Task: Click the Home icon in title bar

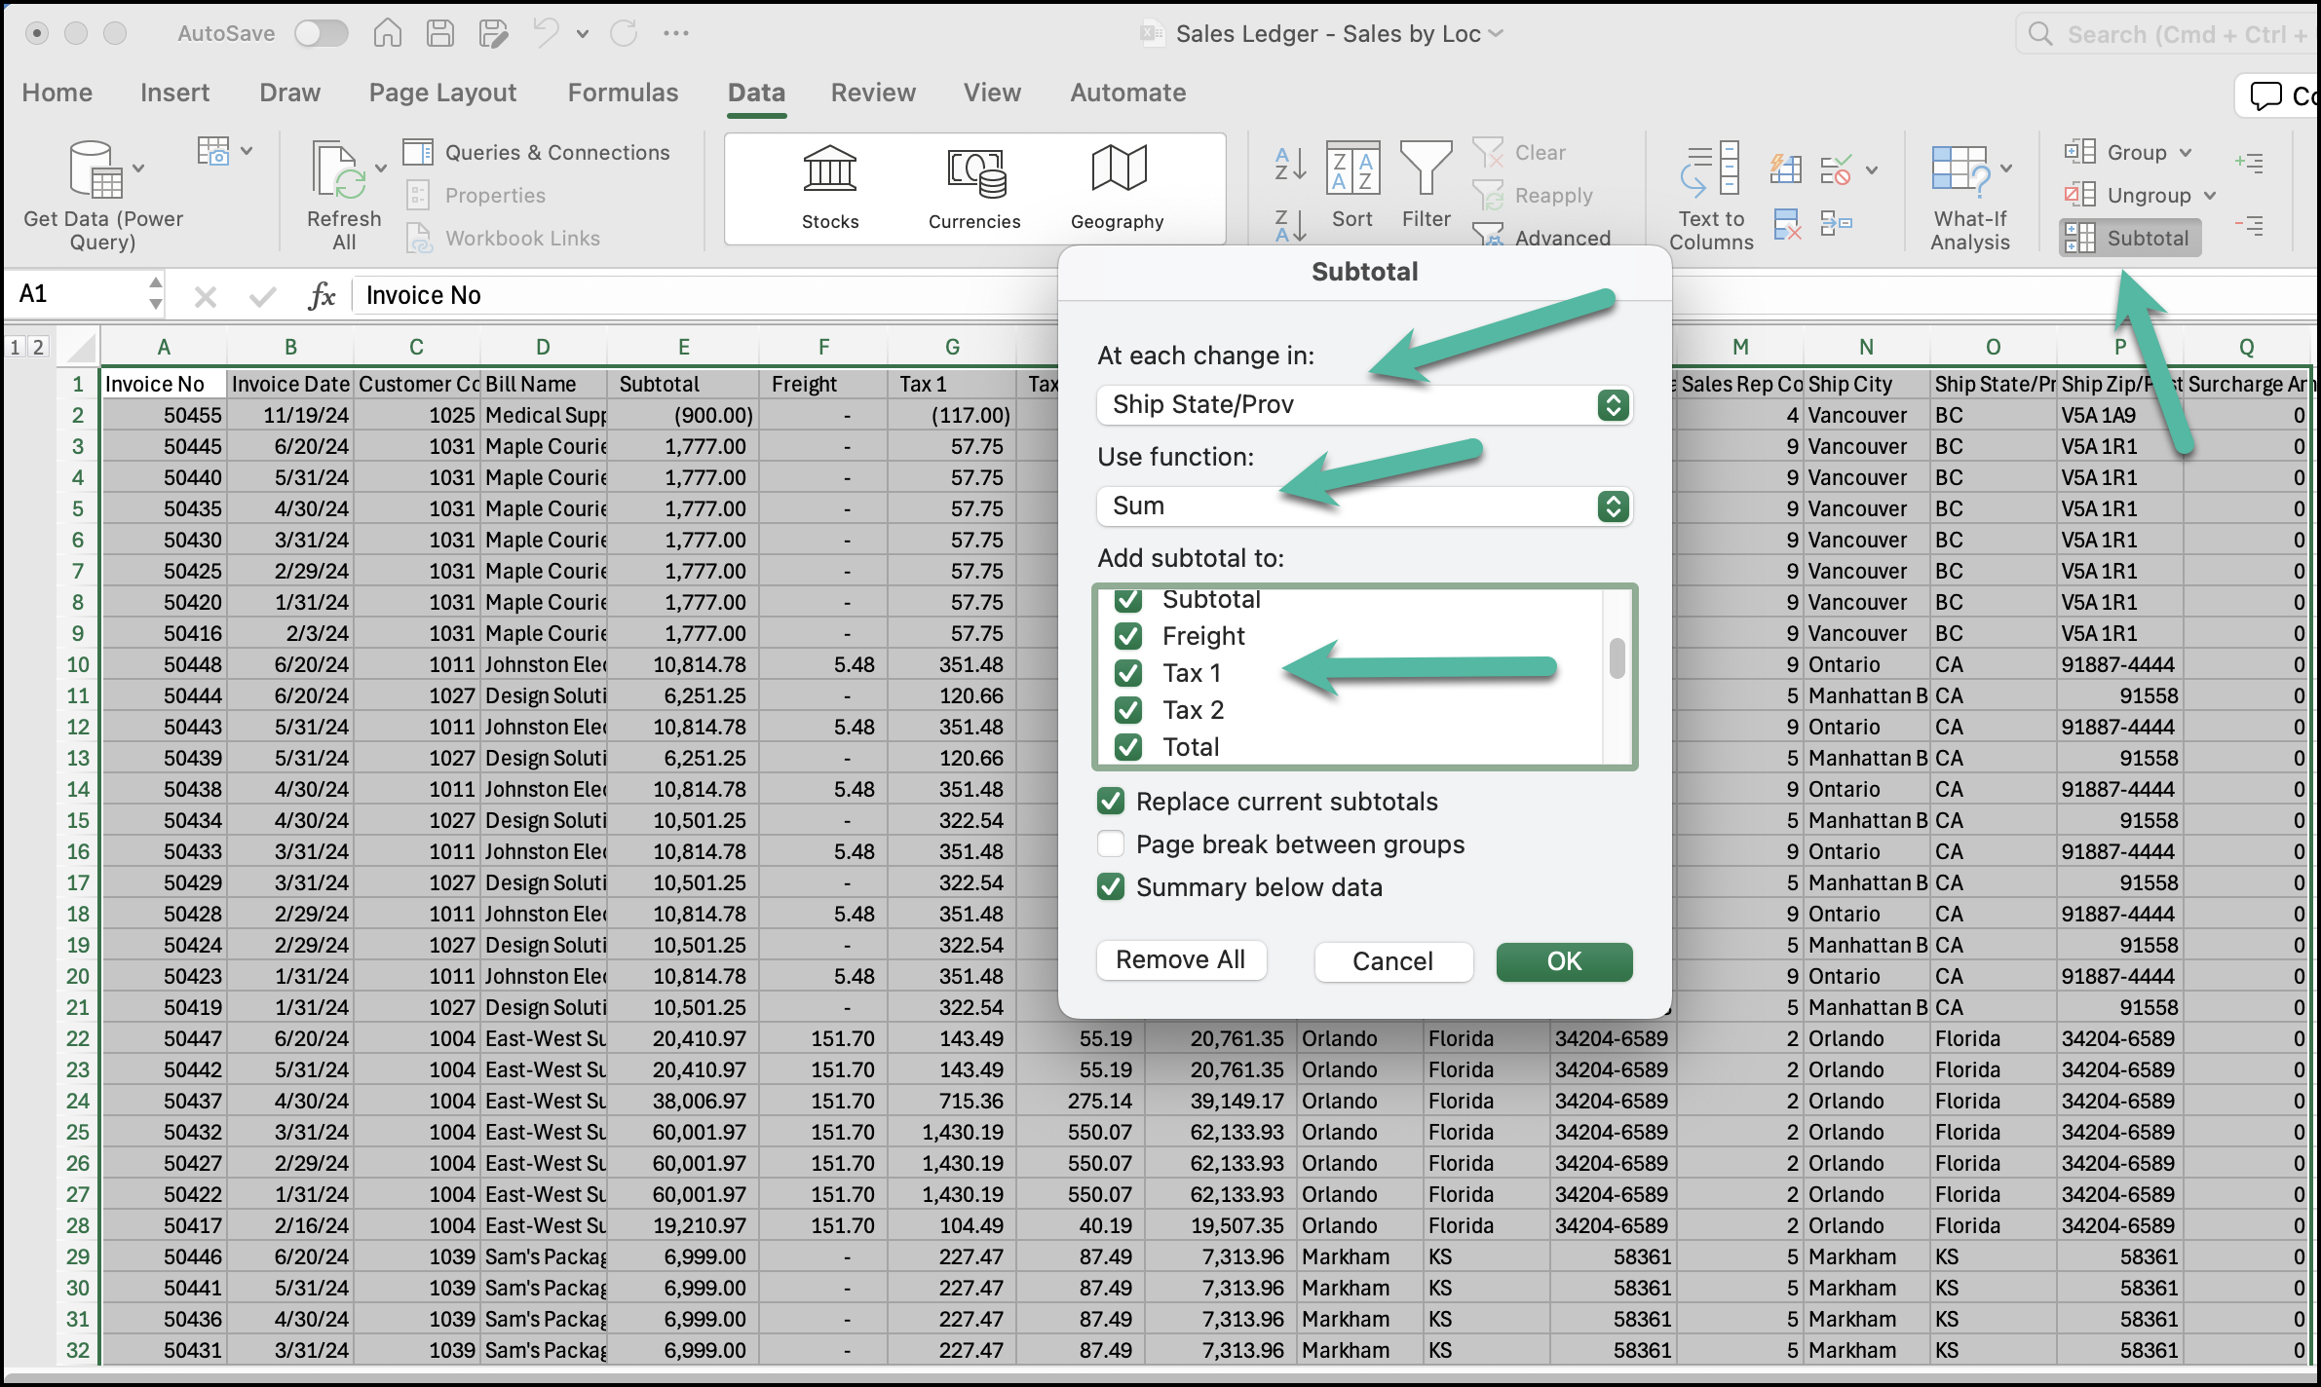Action: pyautogui.click(x=388, y=34)
